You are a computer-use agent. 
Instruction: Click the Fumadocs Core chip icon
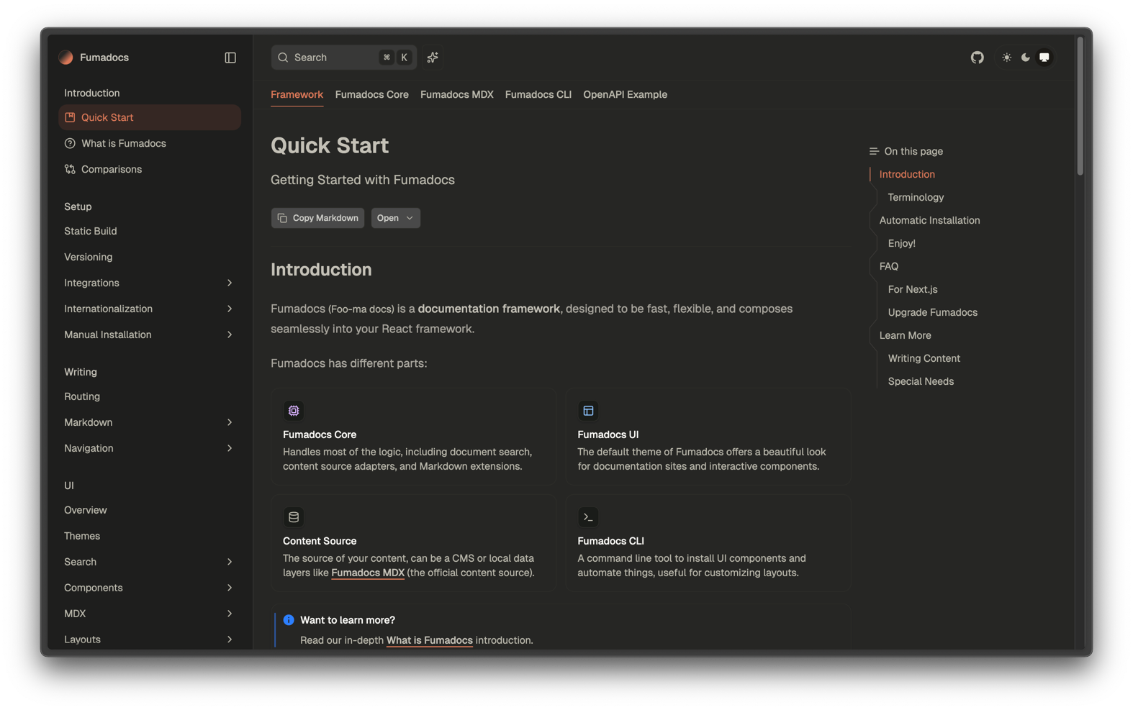click(294, 411)
